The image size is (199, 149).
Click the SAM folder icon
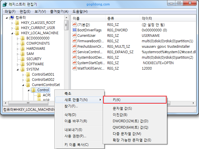point(23,54)
